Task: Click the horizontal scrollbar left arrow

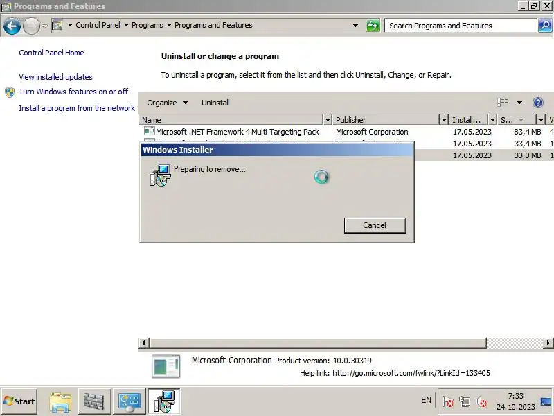Action: click(x=143, y=343)
